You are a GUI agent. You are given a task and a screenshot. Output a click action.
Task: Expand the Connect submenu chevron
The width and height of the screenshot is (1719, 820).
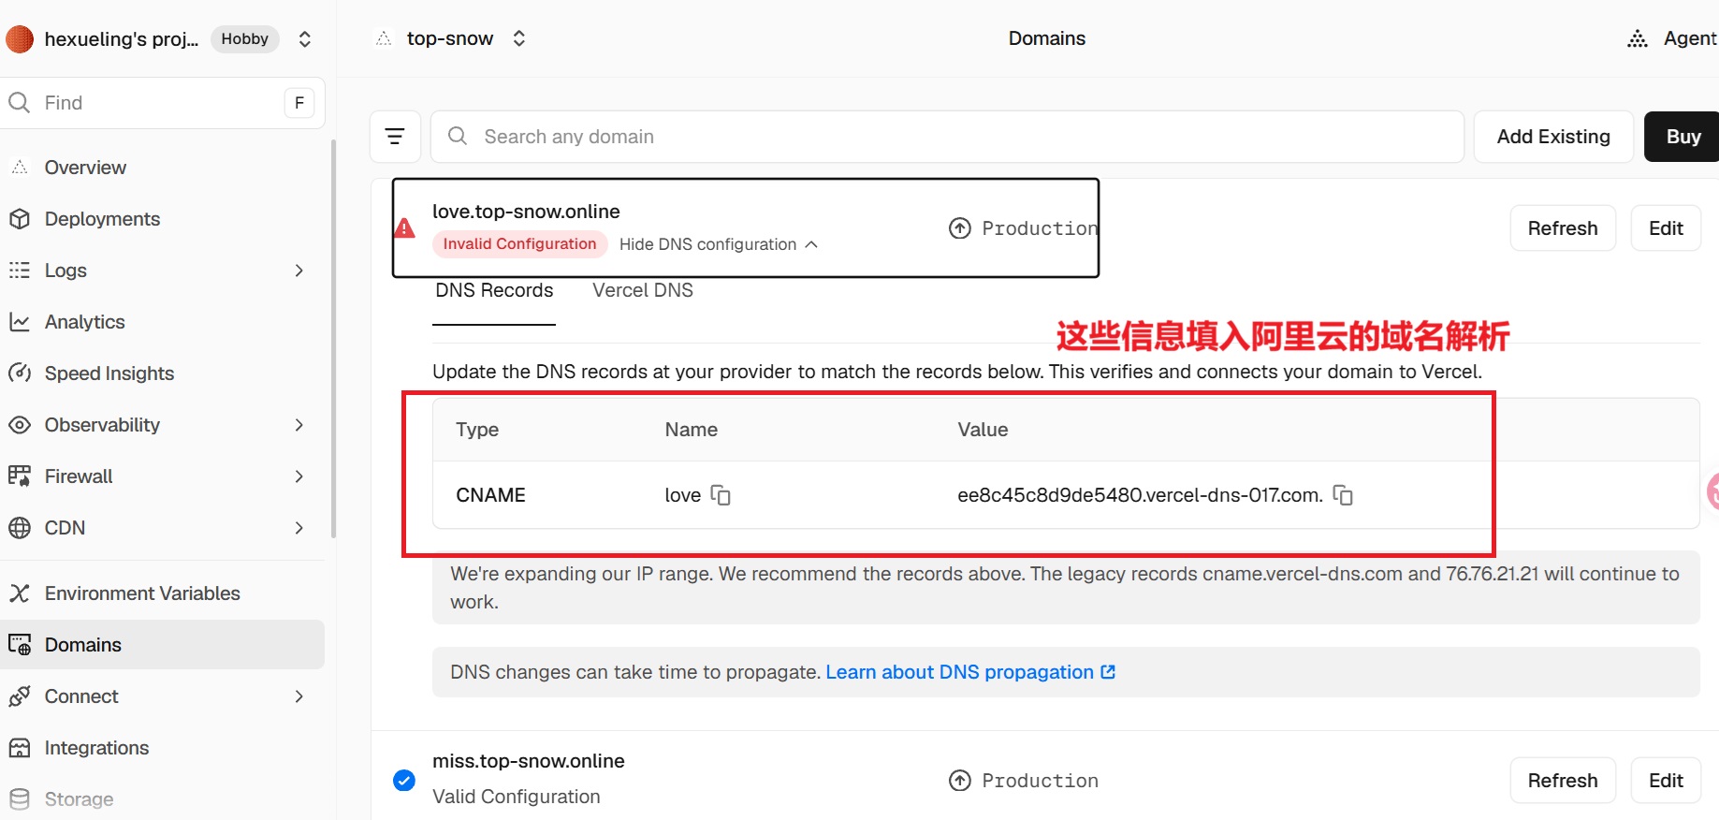[x=299, y=696]
